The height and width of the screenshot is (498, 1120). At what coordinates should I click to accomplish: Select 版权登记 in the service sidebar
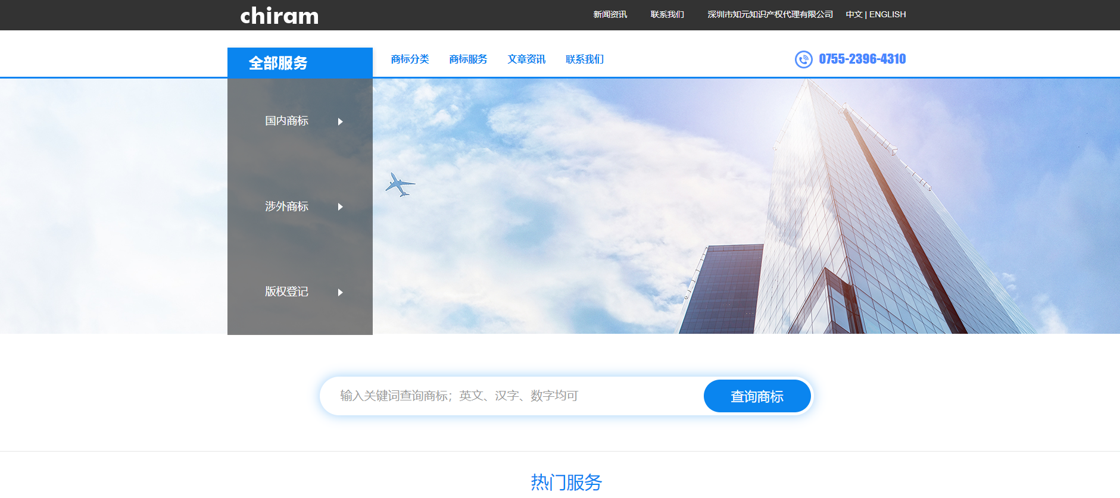[286, 292]
